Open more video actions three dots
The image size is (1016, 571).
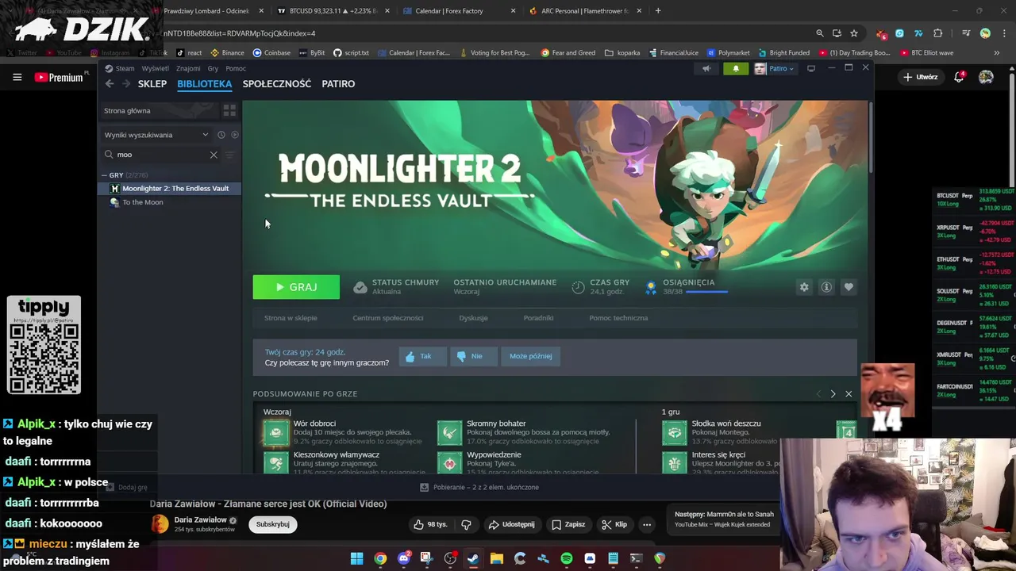647,524
